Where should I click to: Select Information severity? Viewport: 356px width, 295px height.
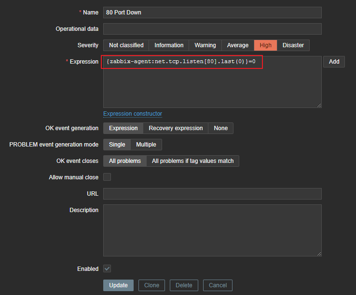(169, 45)
